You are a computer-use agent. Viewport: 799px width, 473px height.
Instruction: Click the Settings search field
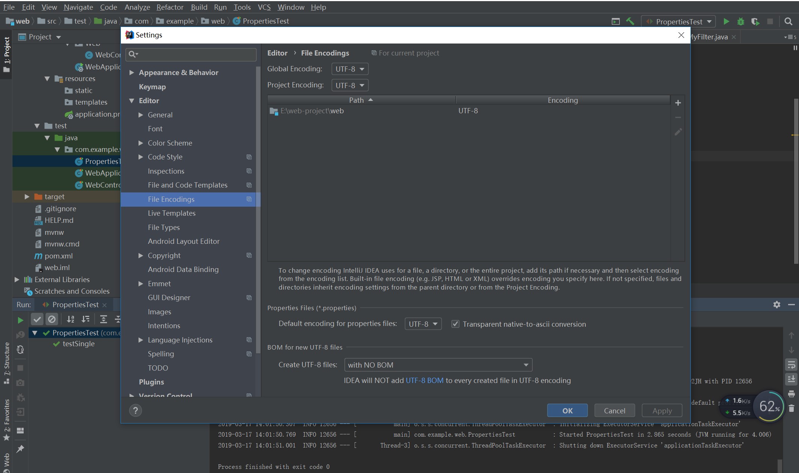[190, 54]
